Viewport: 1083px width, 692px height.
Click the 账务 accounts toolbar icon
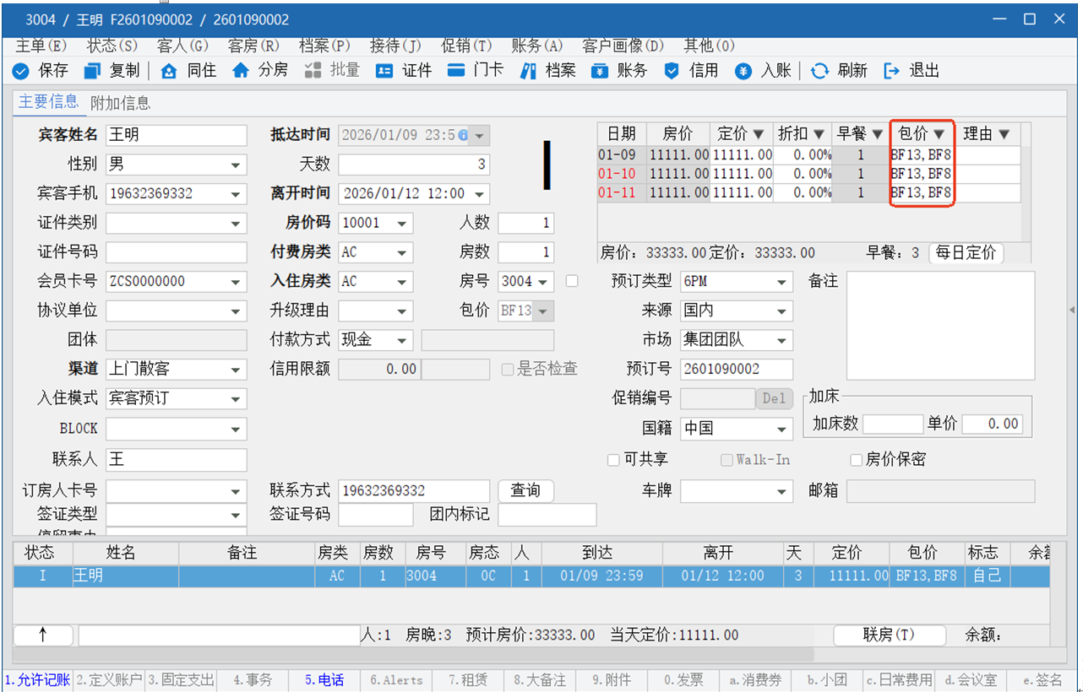(600, 71)
